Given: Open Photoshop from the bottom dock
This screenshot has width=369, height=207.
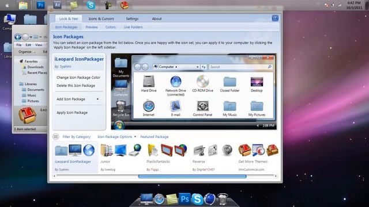Looking at the screenshot, I should tap(184, 199).
